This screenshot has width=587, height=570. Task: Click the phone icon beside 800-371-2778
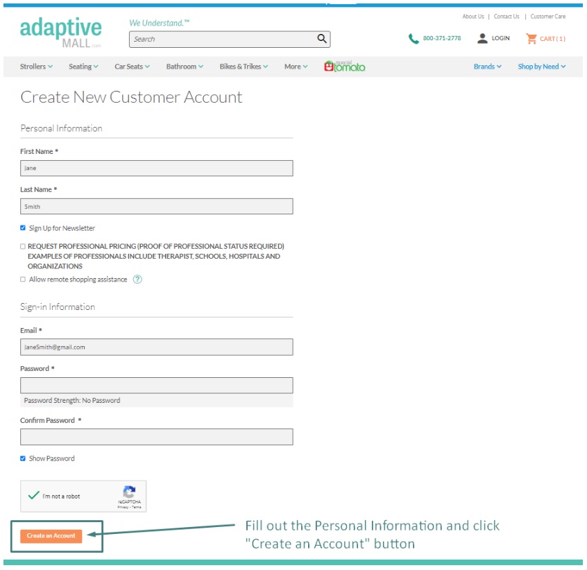point(414,39)
